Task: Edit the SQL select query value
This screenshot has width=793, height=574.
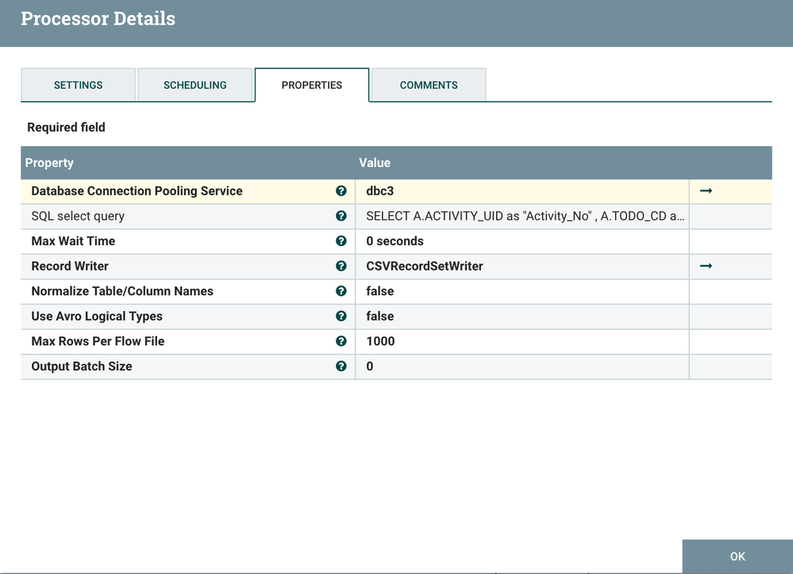Action: [x=524, y=216]
